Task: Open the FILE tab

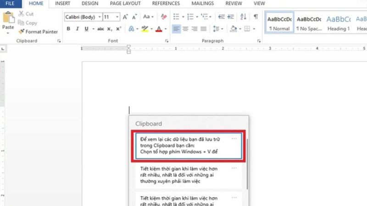Action: coord(10,4)
